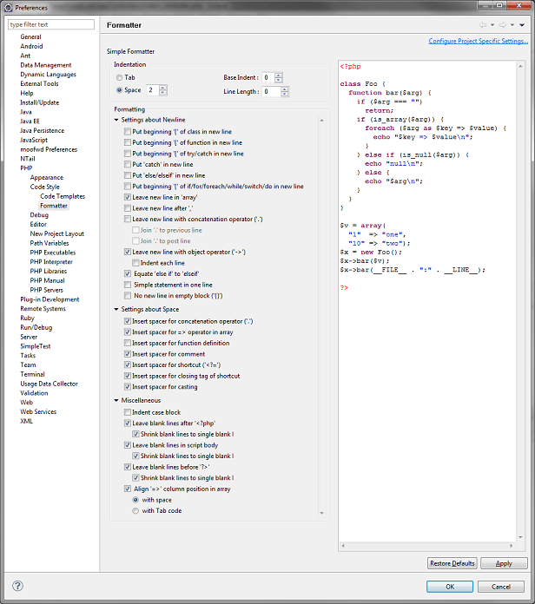535x604 pixels.
Task: Select the Appearance item under PHP
Action: point(47,178)
